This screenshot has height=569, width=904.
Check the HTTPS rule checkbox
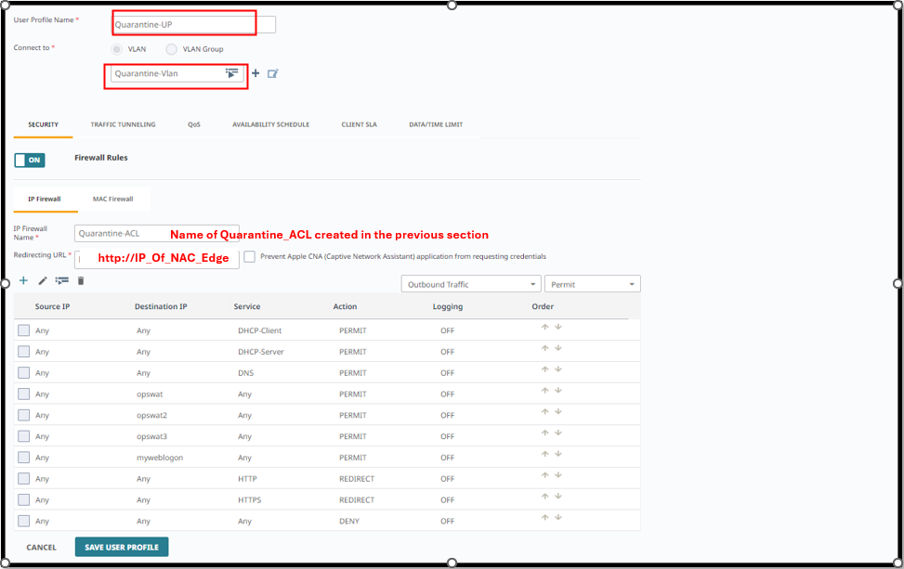[23, 500]
